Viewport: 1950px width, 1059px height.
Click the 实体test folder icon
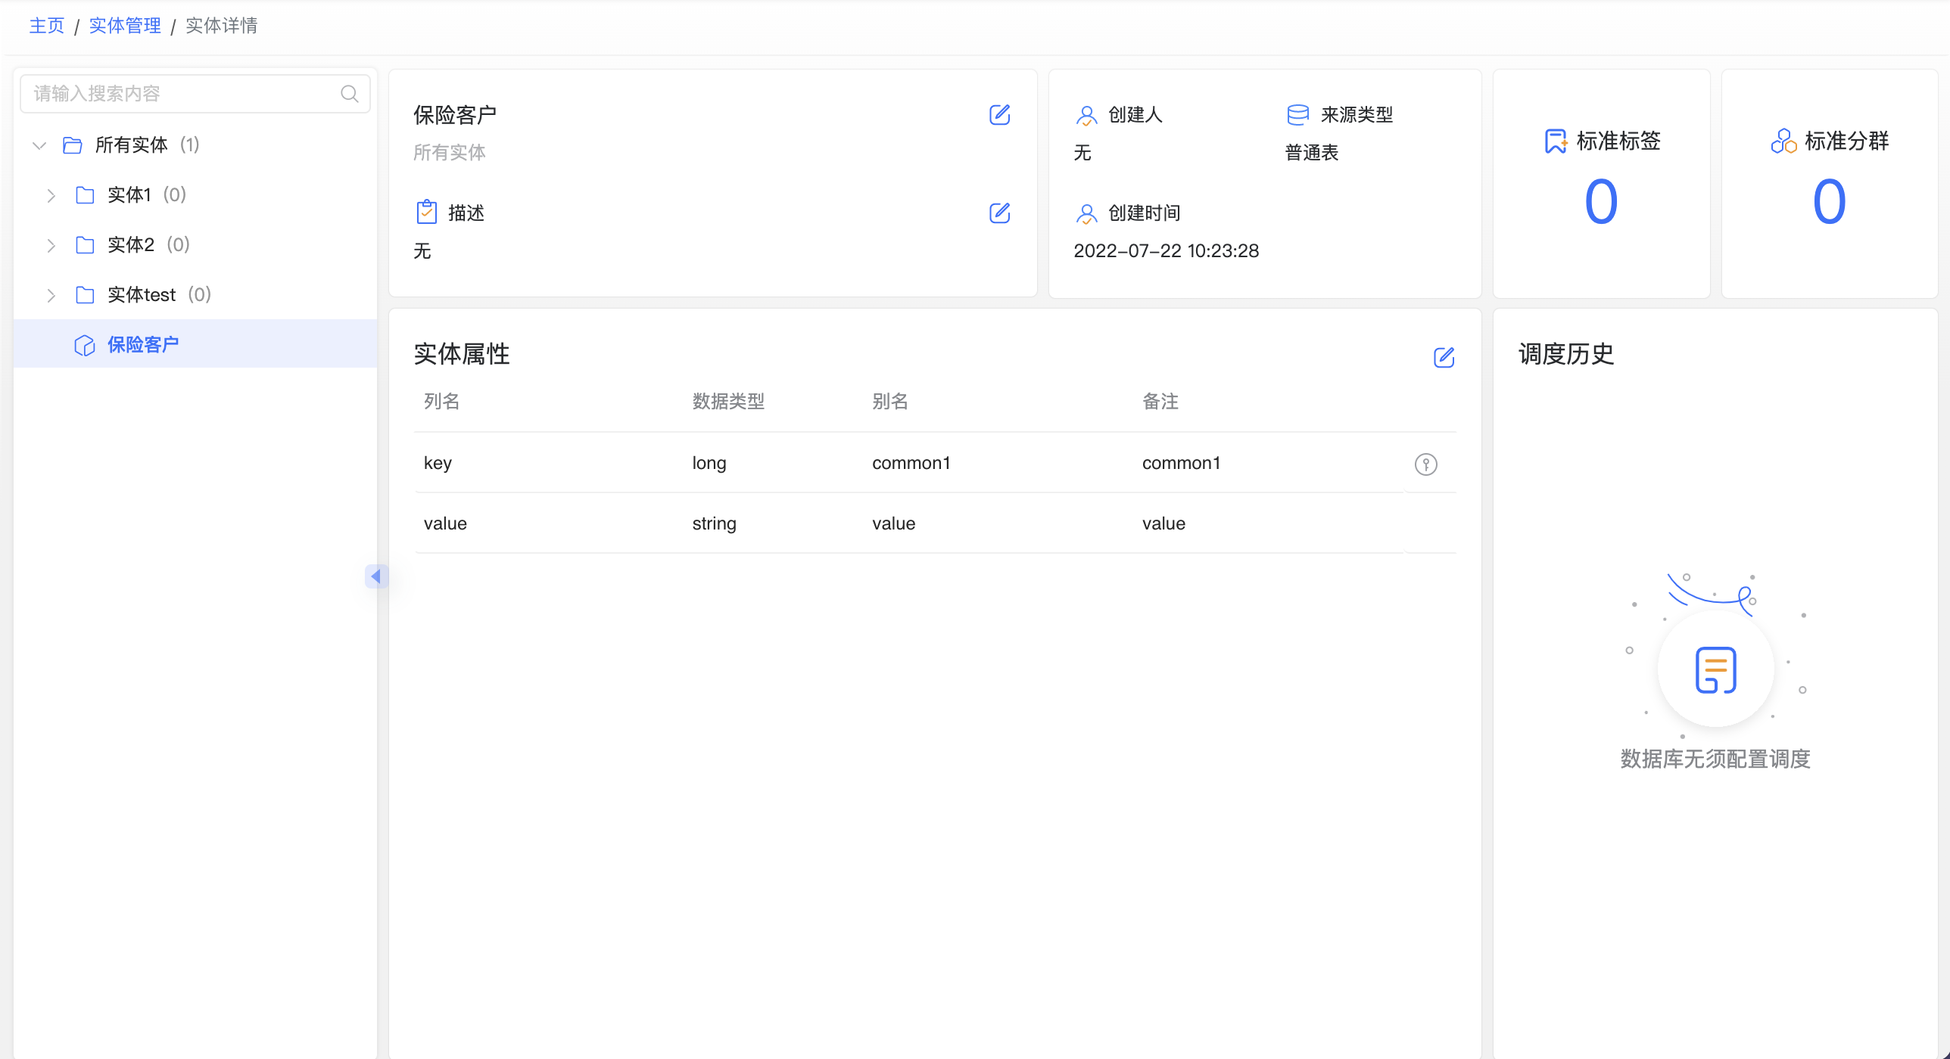tap(85, 295)
